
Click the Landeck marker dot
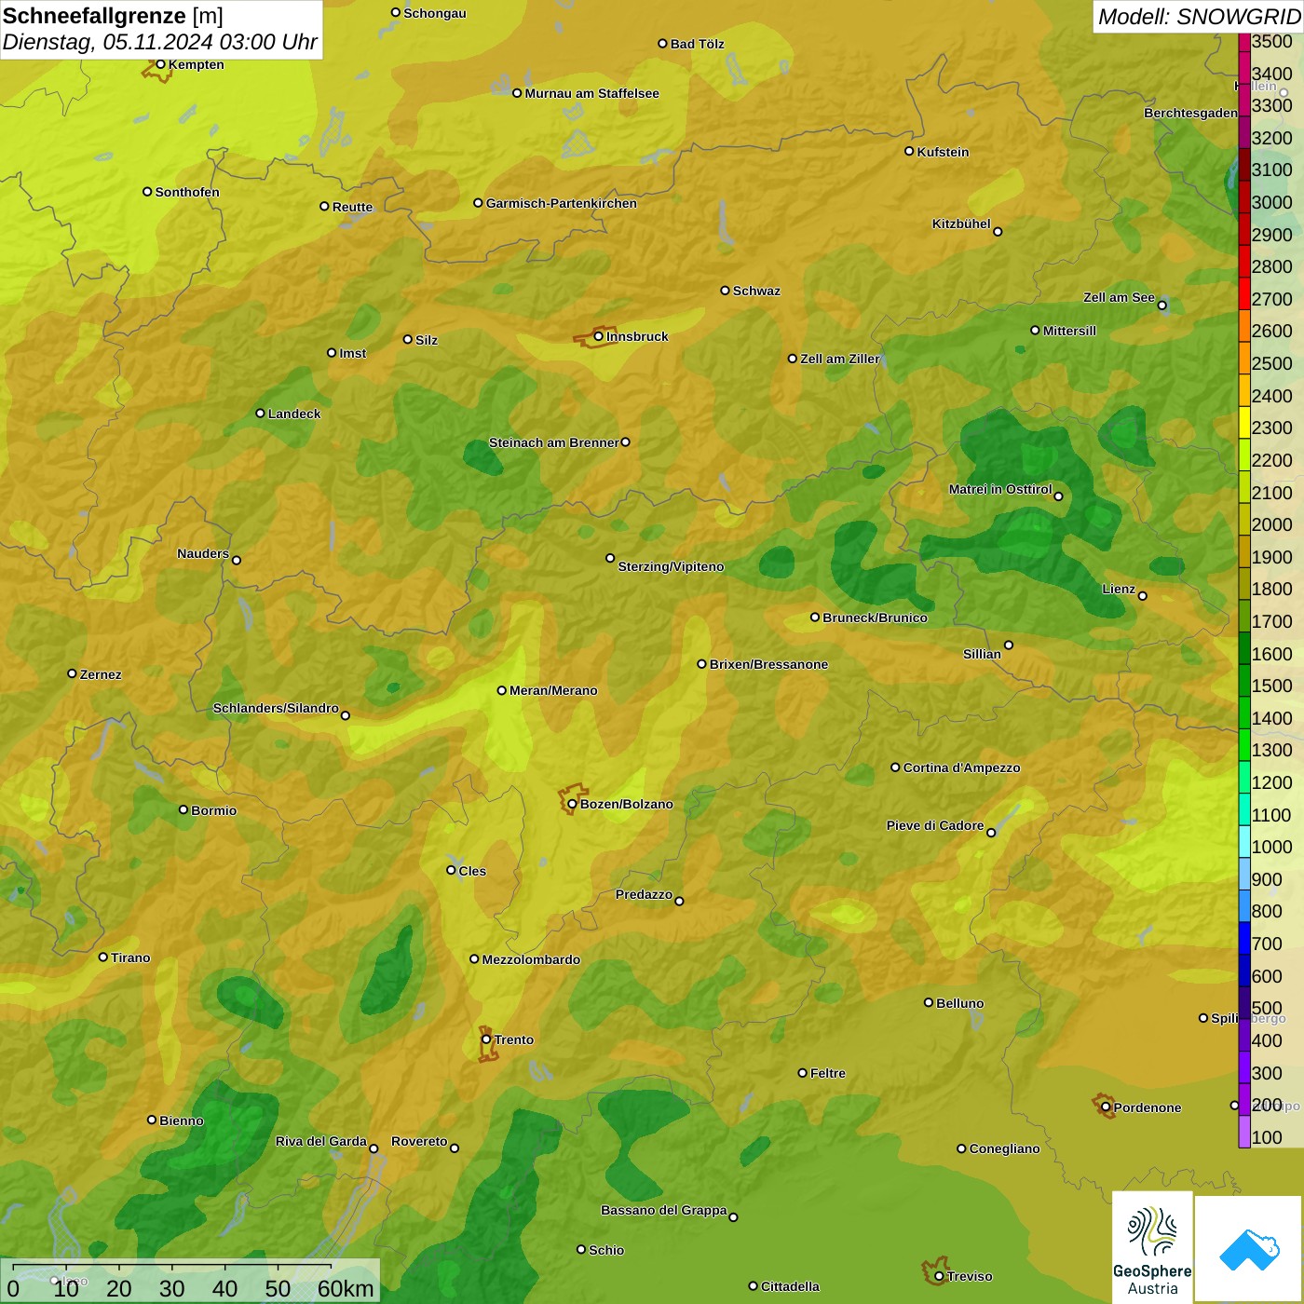(260, 413)
